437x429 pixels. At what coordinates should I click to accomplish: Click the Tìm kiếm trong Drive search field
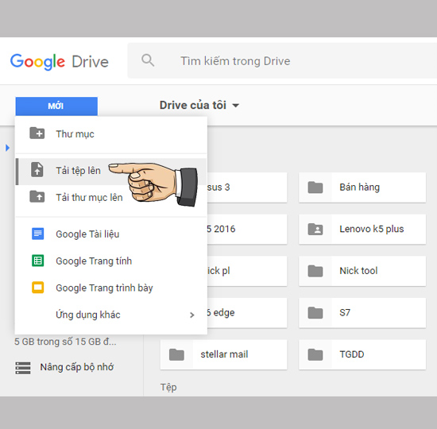(x=282, y=60)
